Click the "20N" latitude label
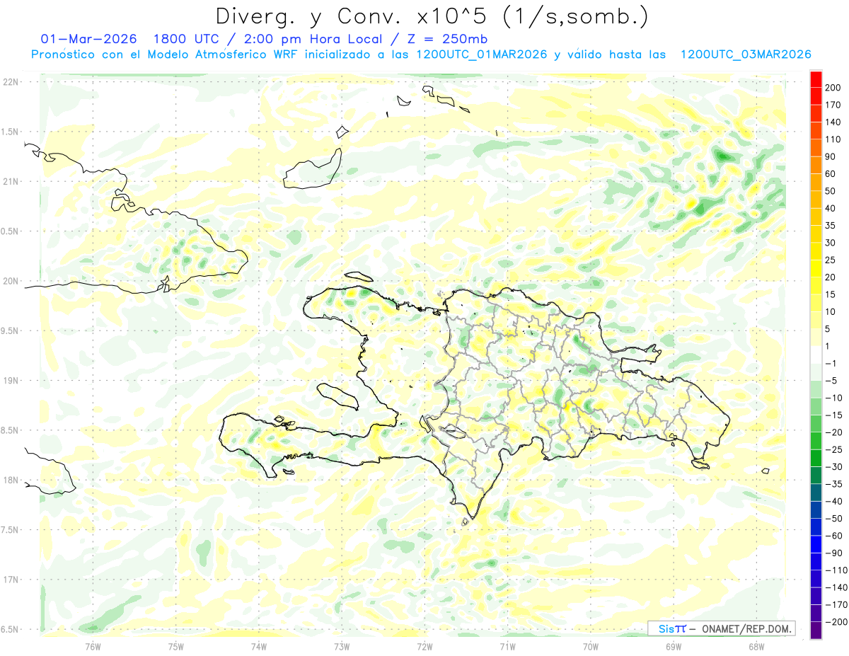 (11, 281)
